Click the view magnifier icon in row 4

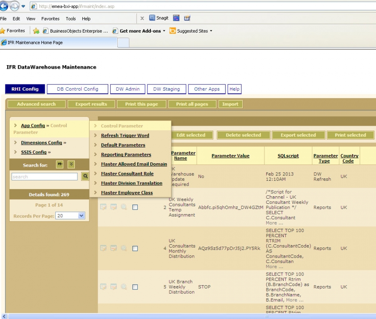pos(124,248)
